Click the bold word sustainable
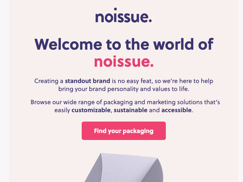The width and height of the screenshot is (243, 182). (131, 110)
